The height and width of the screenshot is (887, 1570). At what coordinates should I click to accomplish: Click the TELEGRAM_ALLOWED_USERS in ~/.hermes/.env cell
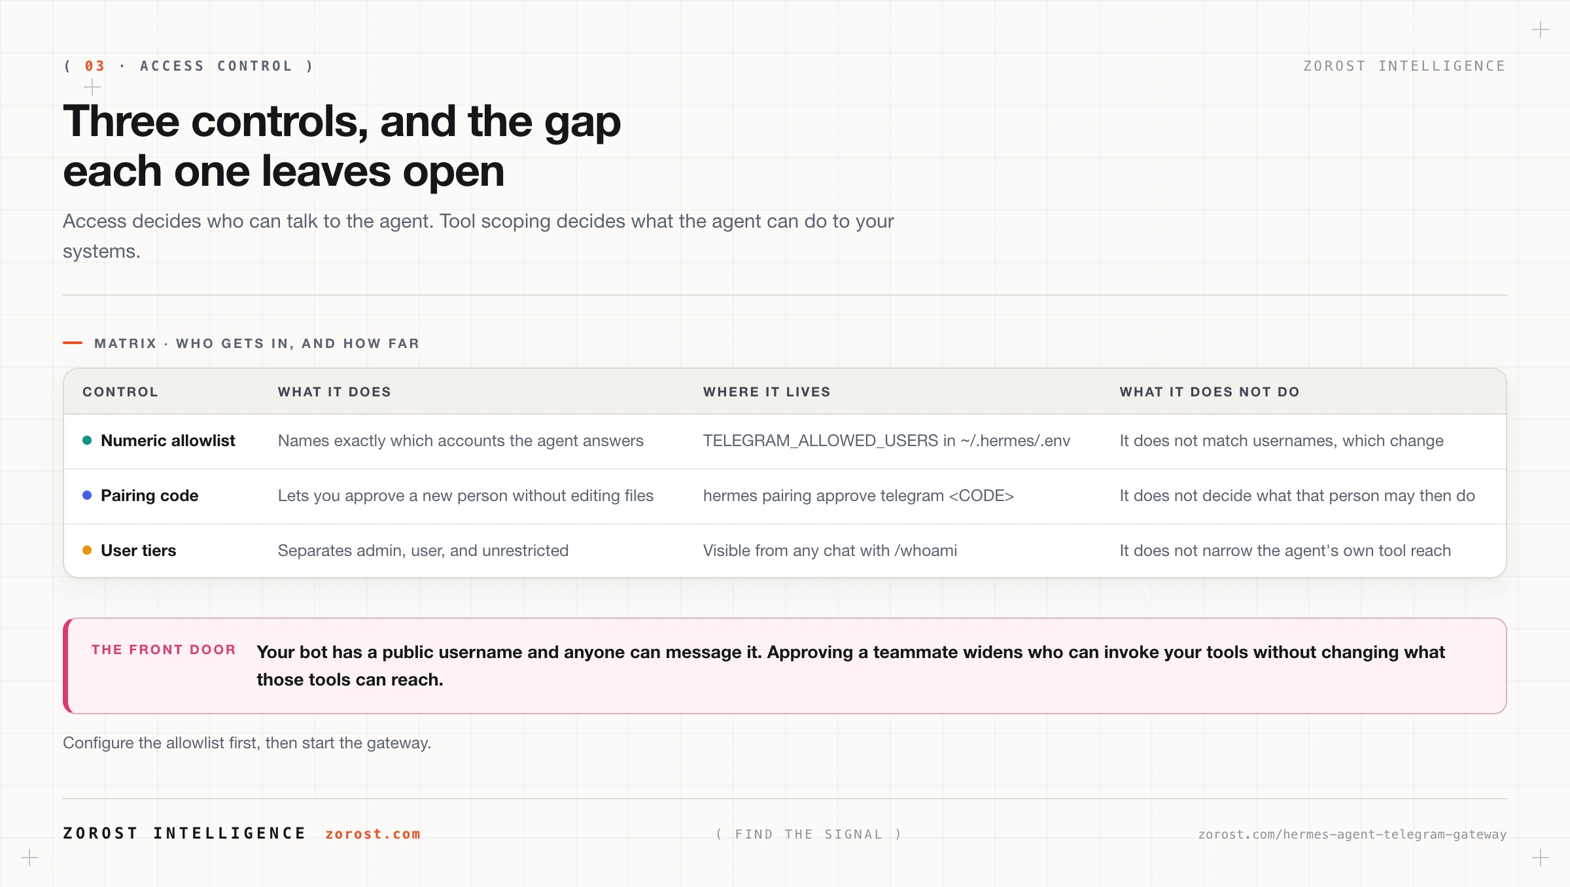[x=886, y=440]
